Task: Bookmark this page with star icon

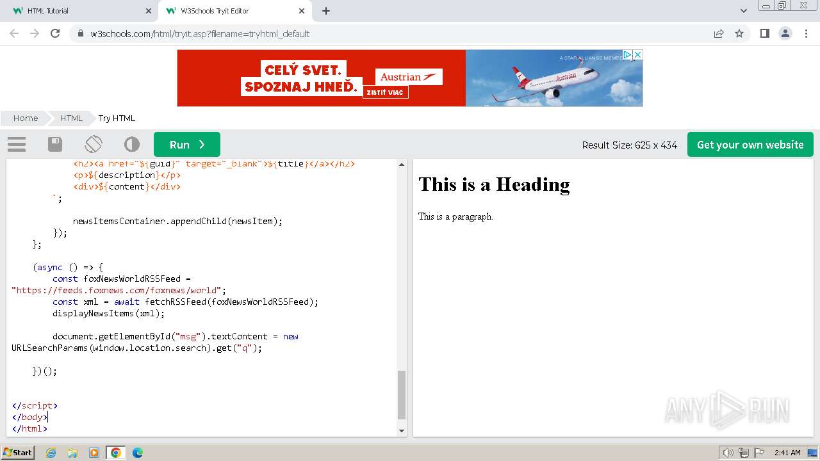Action: pyautogui.click(x=739, y=33)
